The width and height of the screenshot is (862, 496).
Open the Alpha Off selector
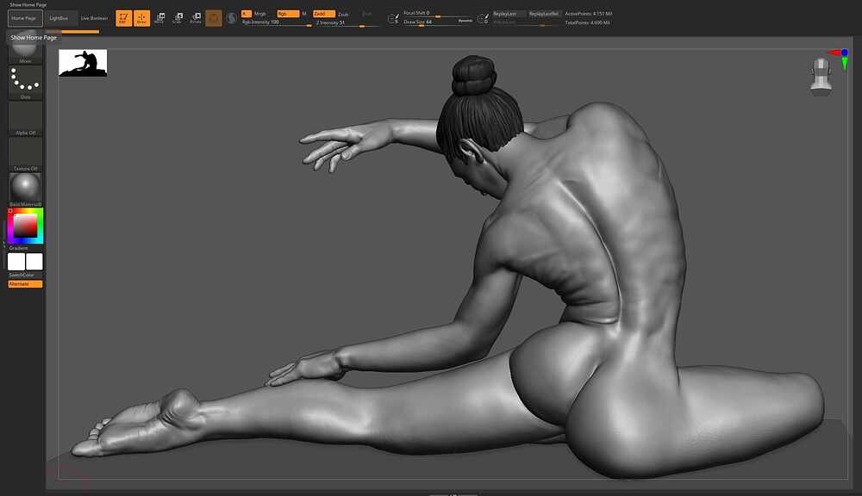coord(25,119)
